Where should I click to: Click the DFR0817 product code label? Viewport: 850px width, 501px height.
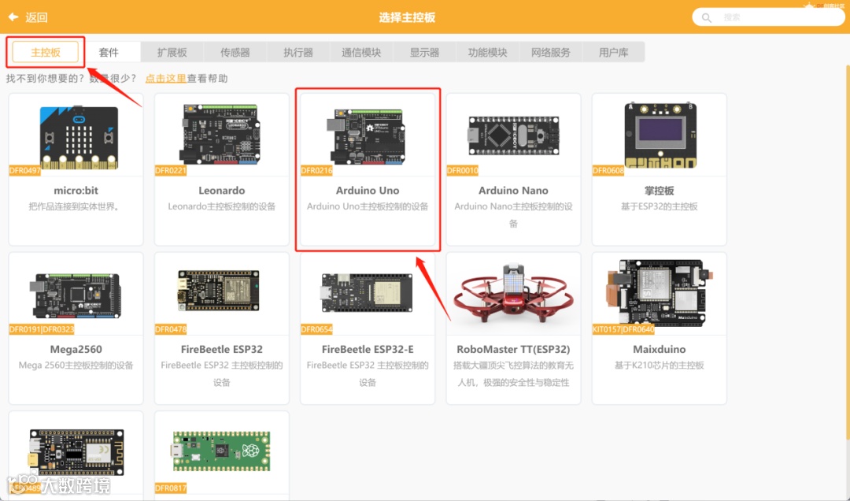(x=171, y=488)
